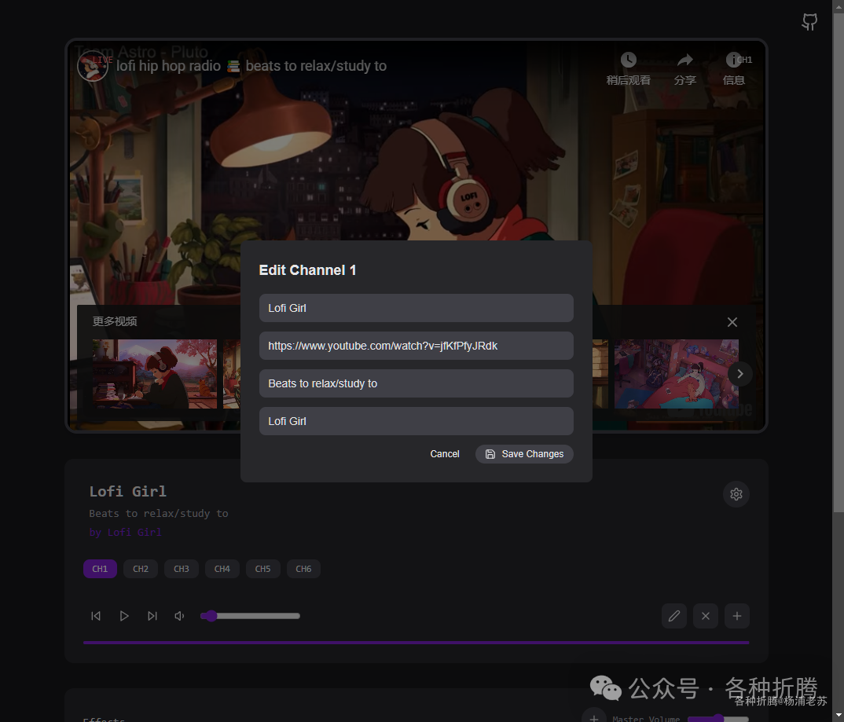
Task: Add a new channel plus icon
Action: pos(736,615)
